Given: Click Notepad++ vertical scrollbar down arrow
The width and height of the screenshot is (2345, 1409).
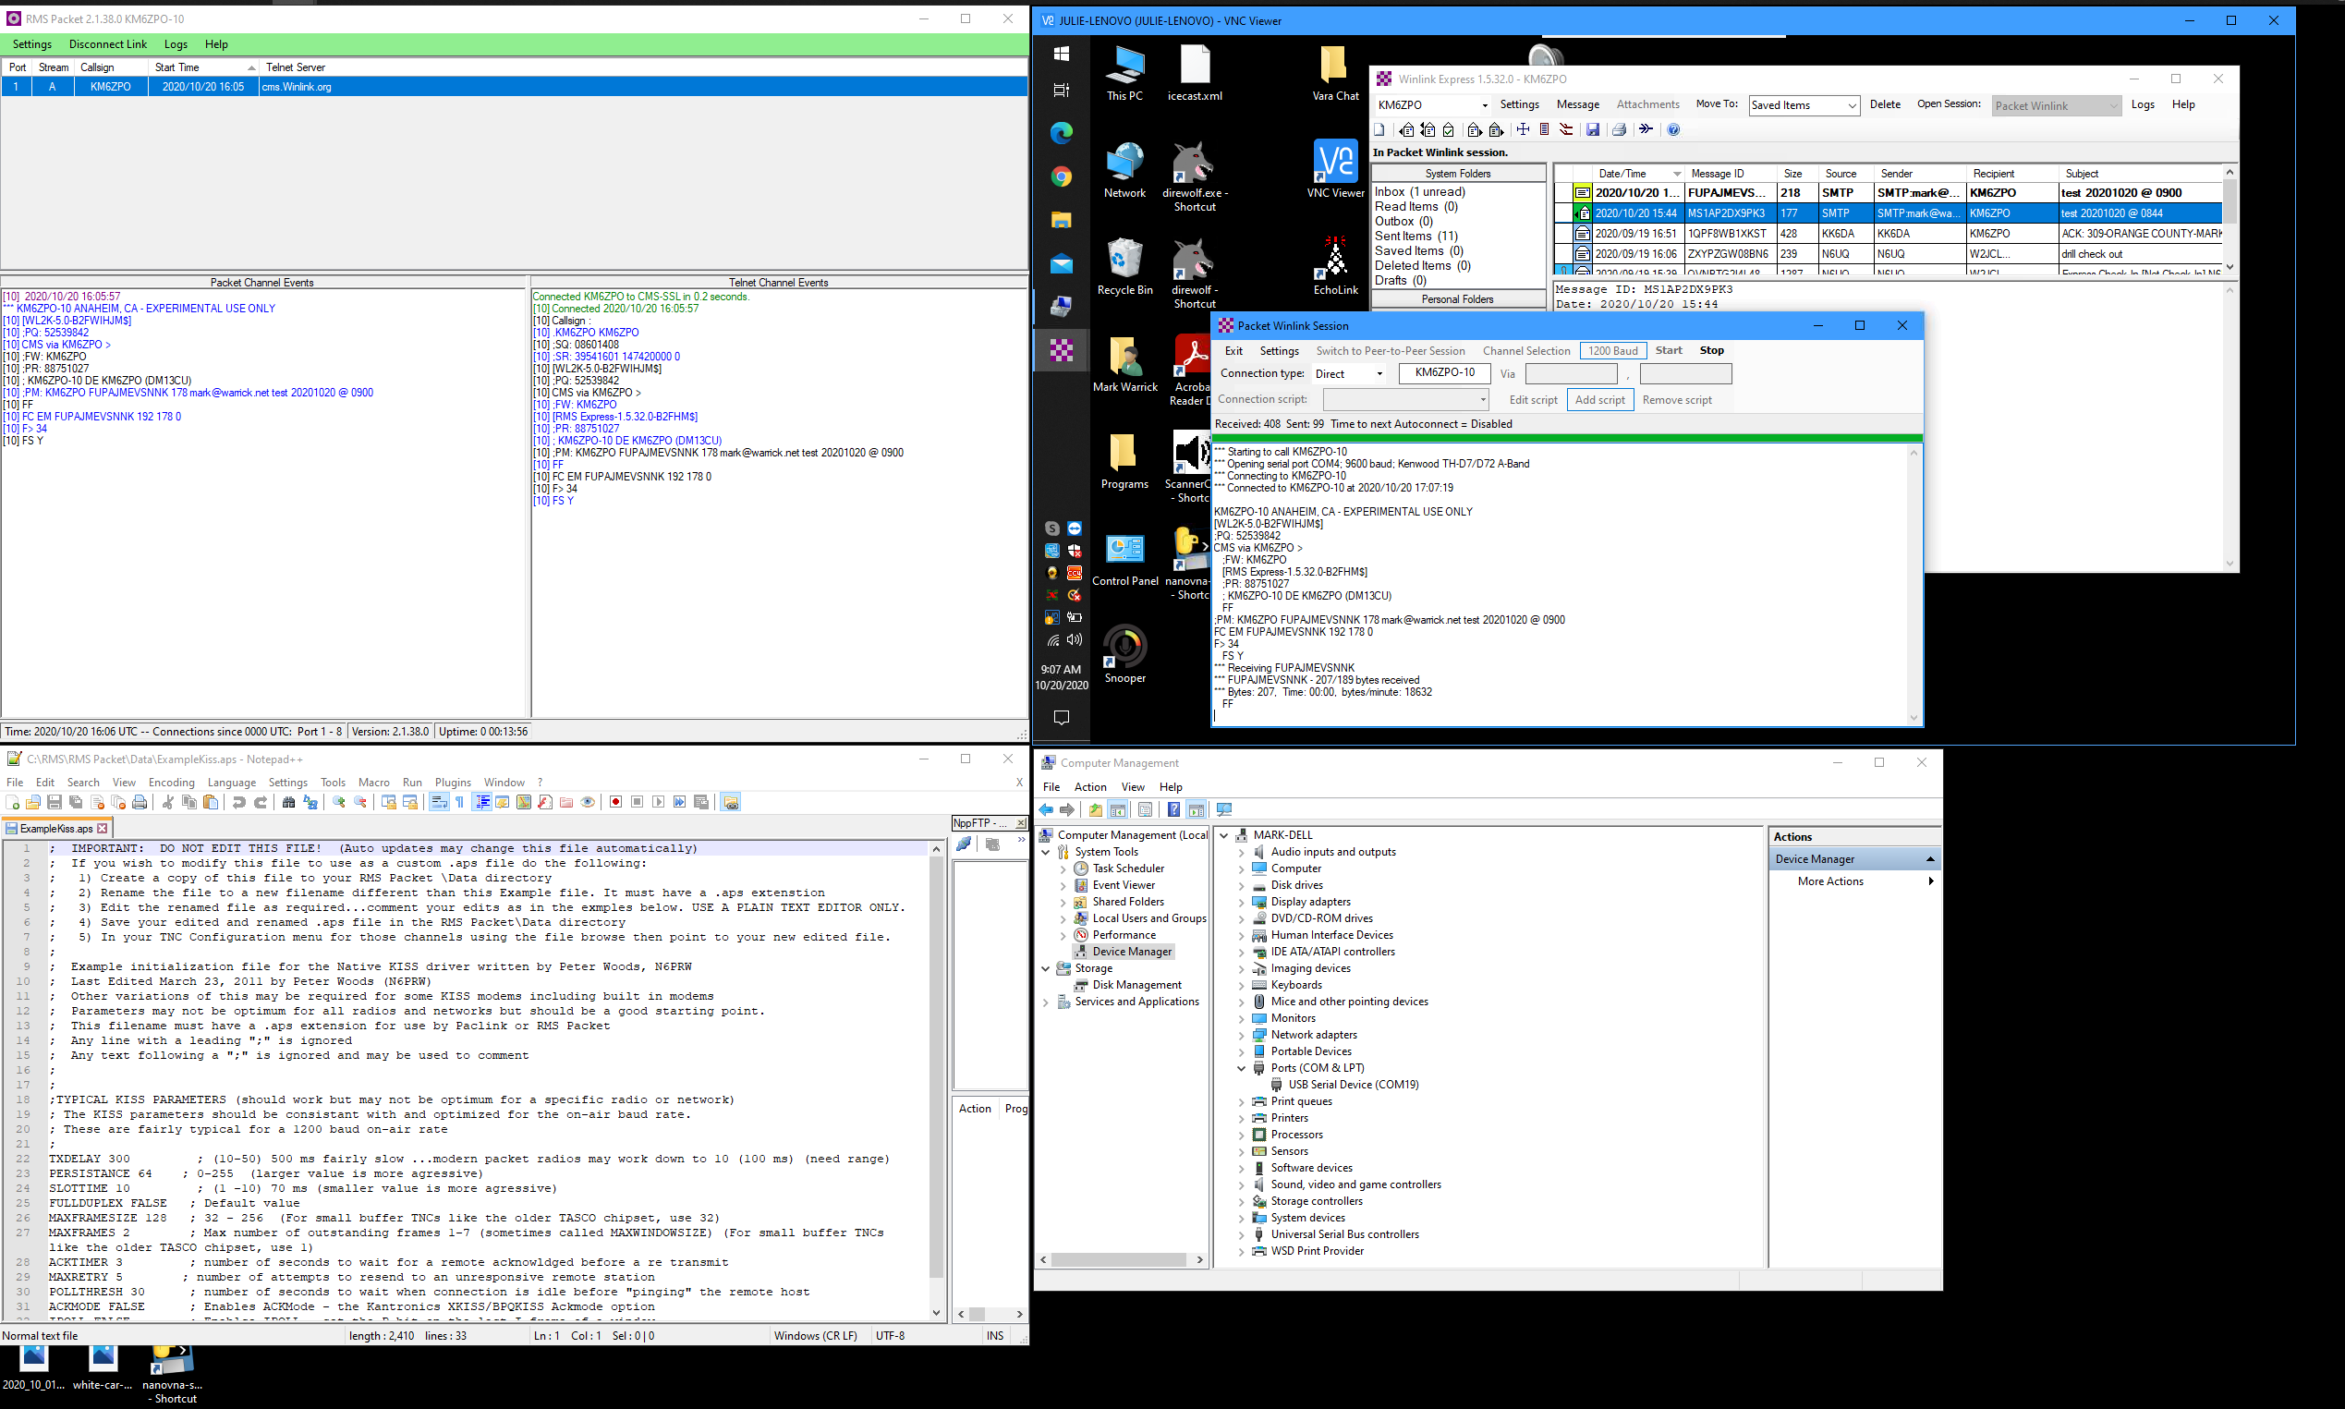Looking at the screenshot, I should click(x=936, y=1313).
